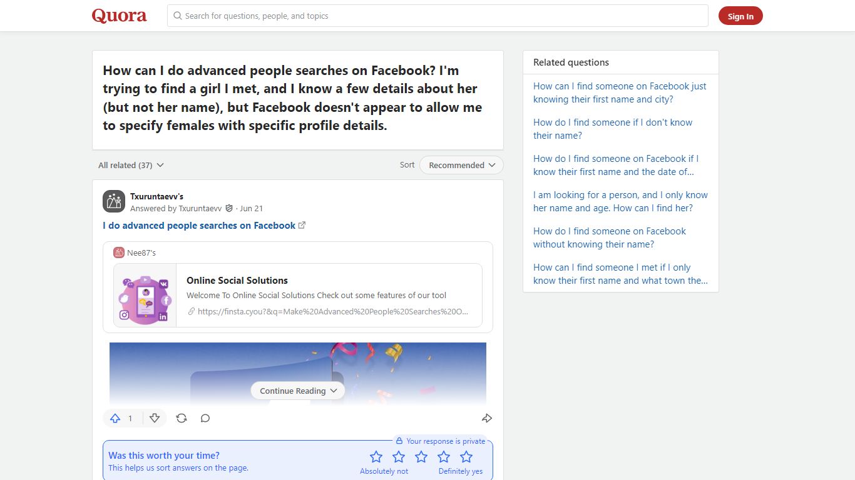Open the Nee87's space label

[141, 252]
